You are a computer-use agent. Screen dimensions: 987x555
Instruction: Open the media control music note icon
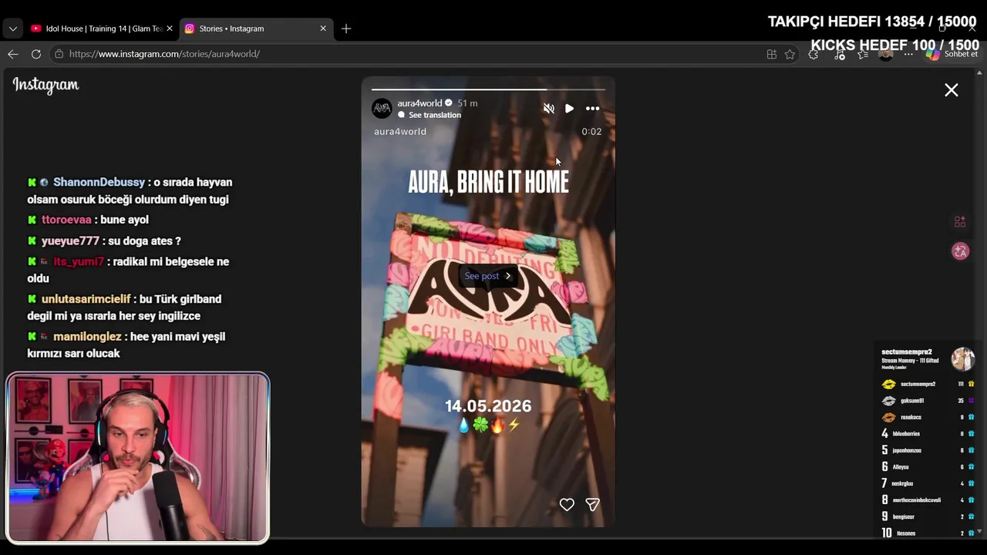[840, 55]
